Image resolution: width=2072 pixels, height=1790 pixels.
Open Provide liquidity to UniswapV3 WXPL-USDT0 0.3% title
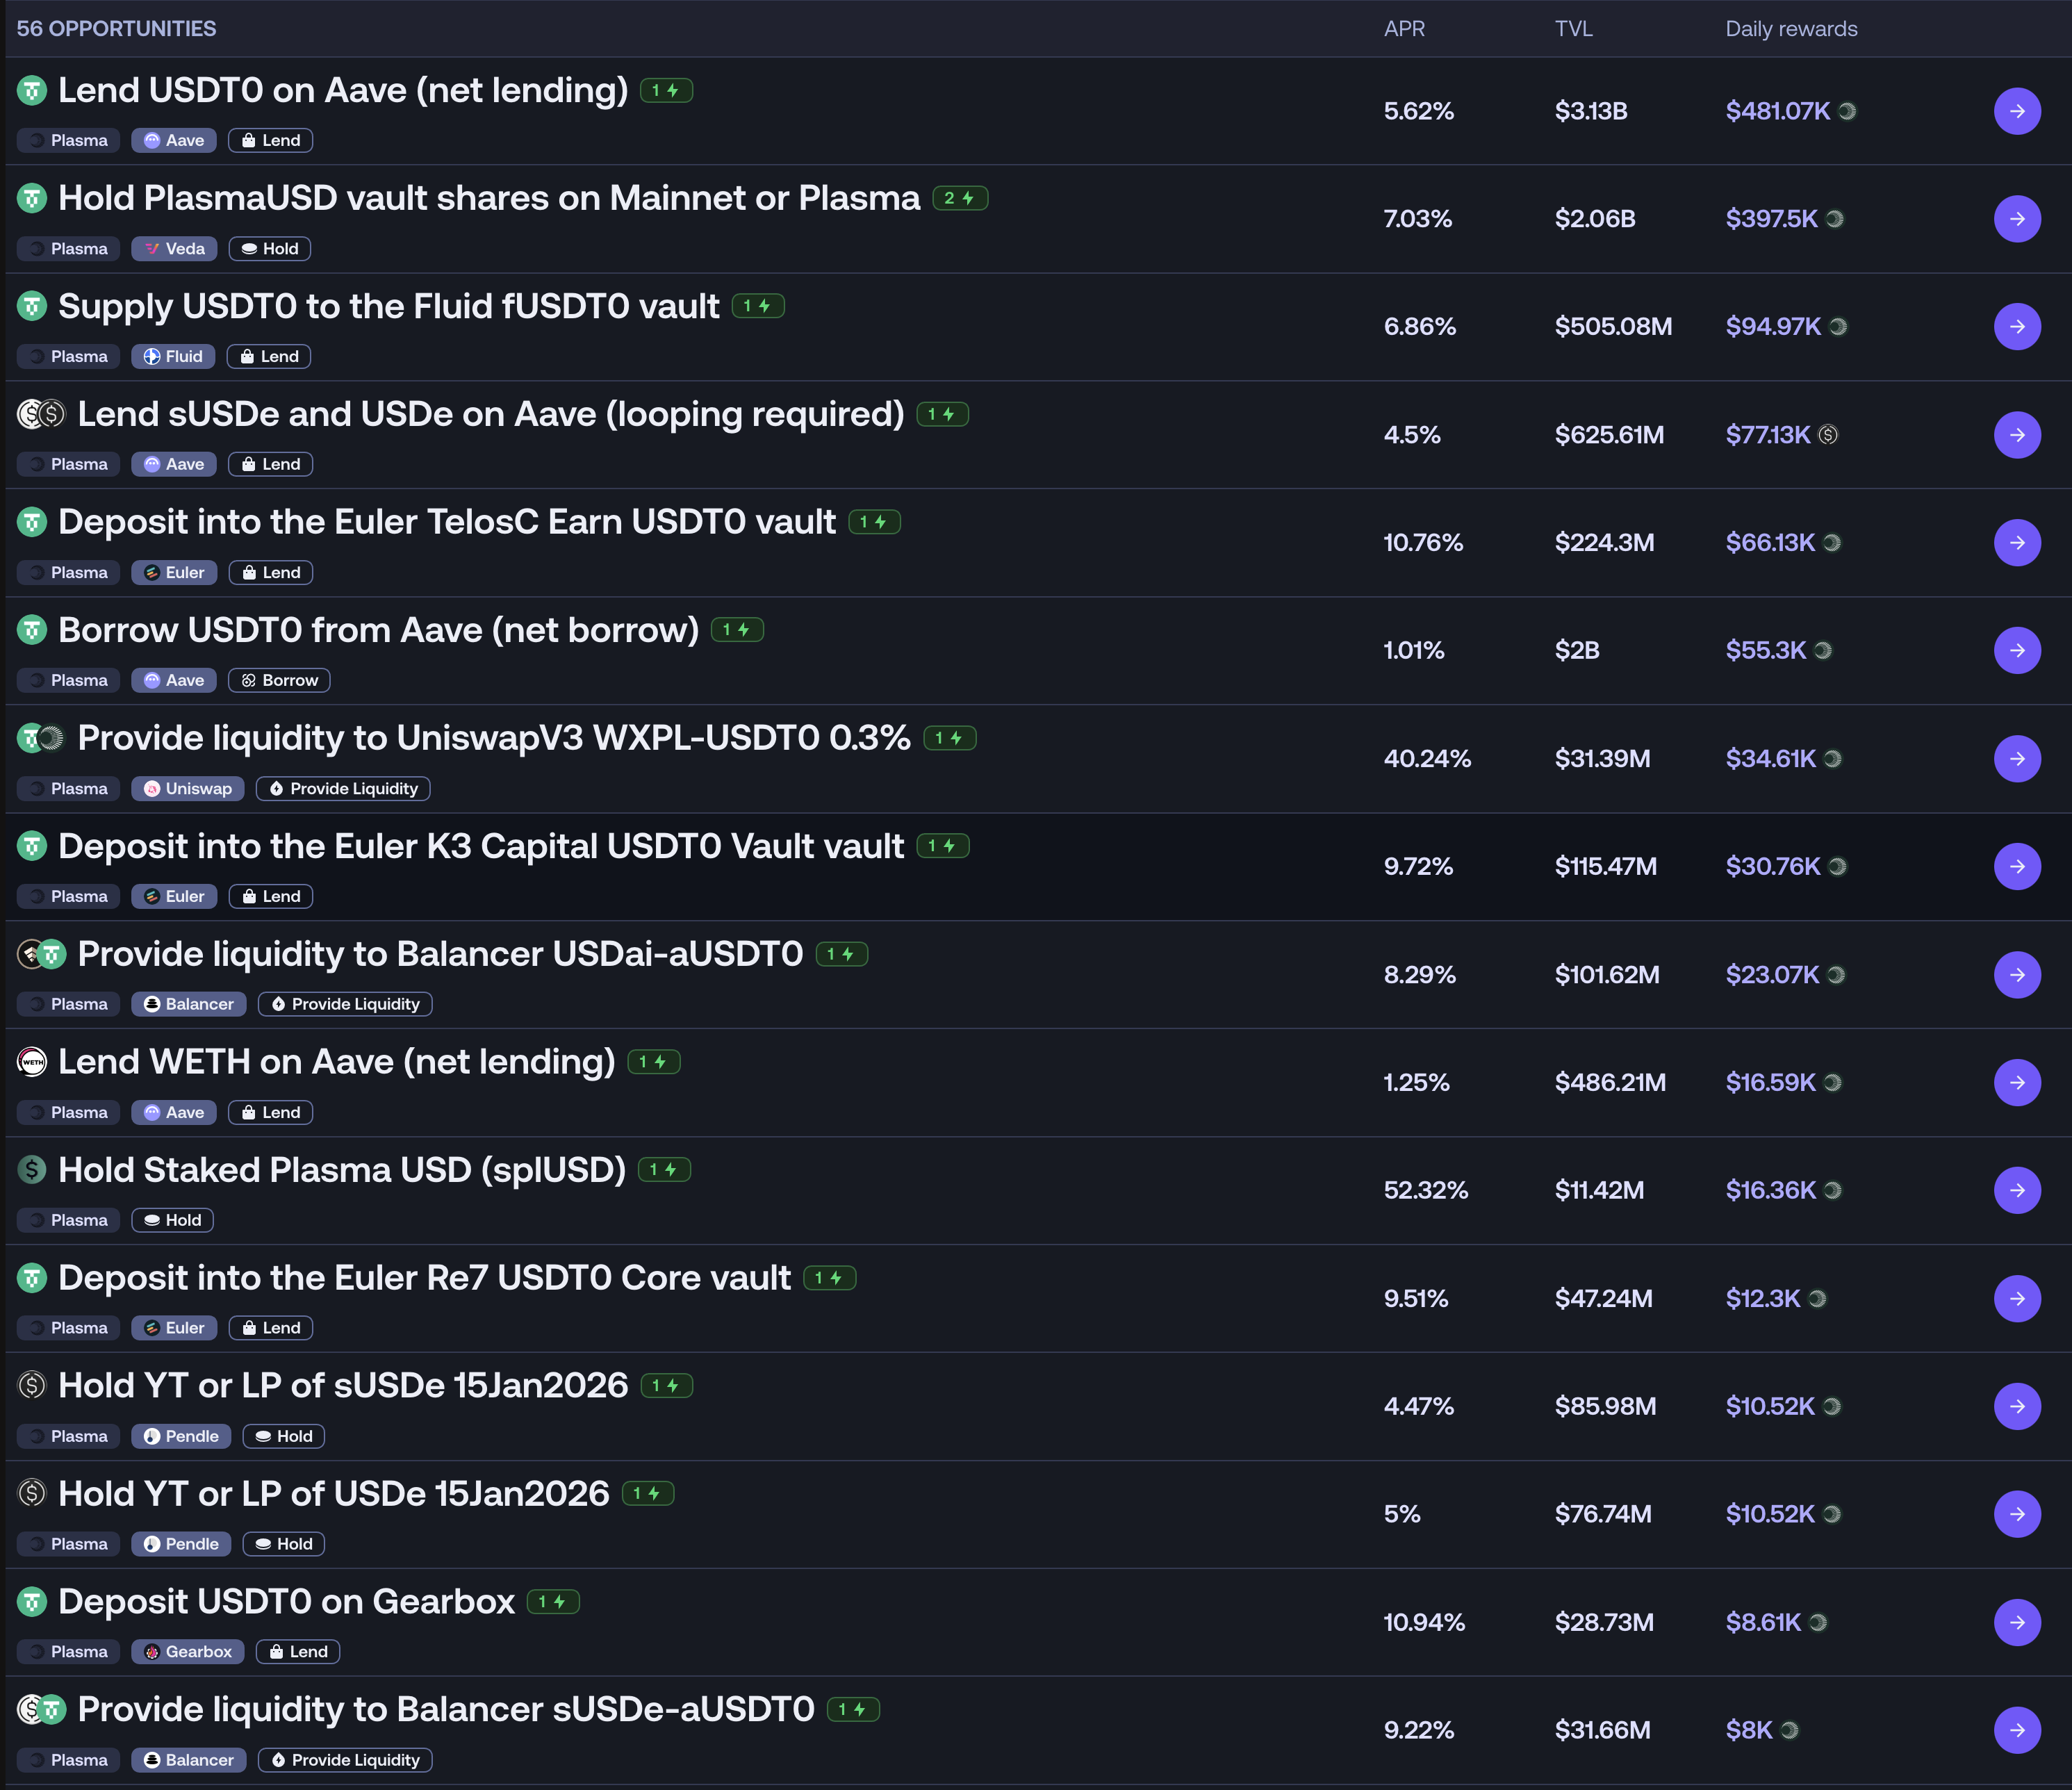(493, 738)
